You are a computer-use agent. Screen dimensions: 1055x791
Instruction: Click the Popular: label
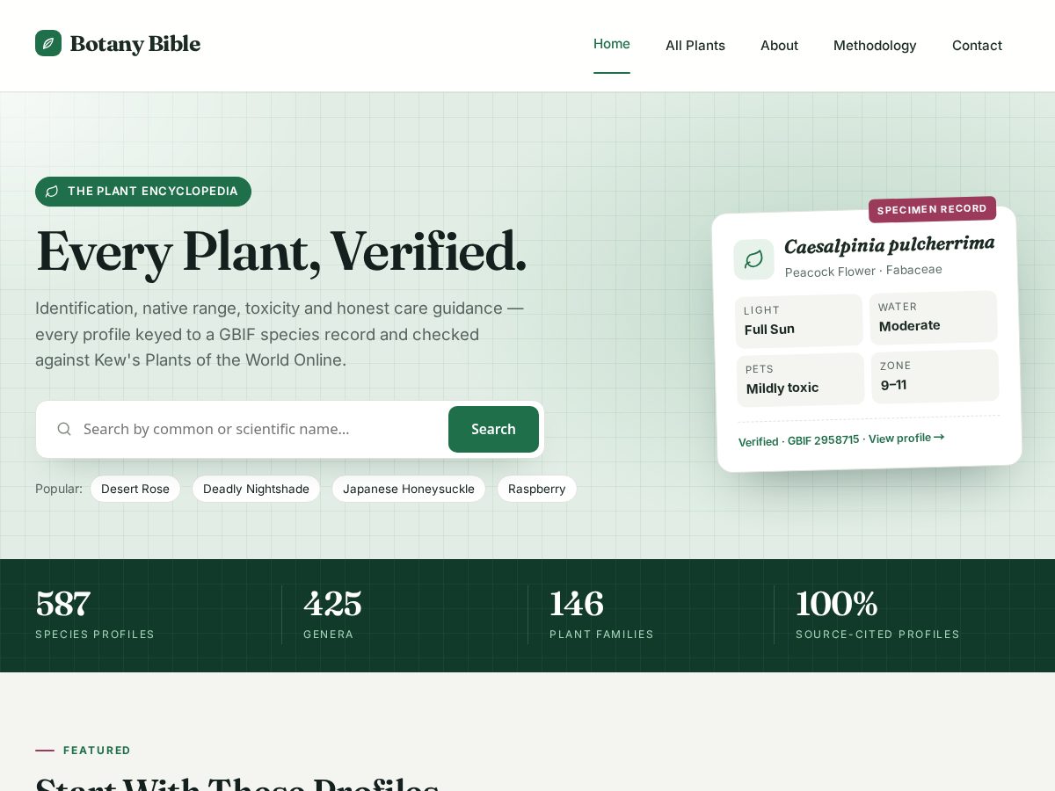(59, 489)
